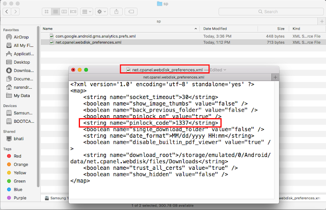The width and height of the screenshot is (326, 210).
Task: Click the Finder sidebar scrollbar
Action: tap(38, 106)
